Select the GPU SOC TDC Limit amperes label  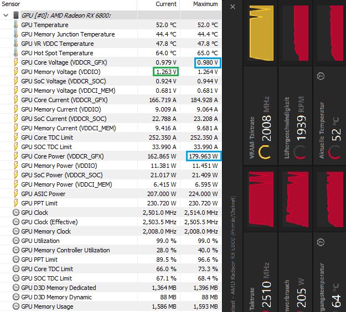[x=47, y=147]
